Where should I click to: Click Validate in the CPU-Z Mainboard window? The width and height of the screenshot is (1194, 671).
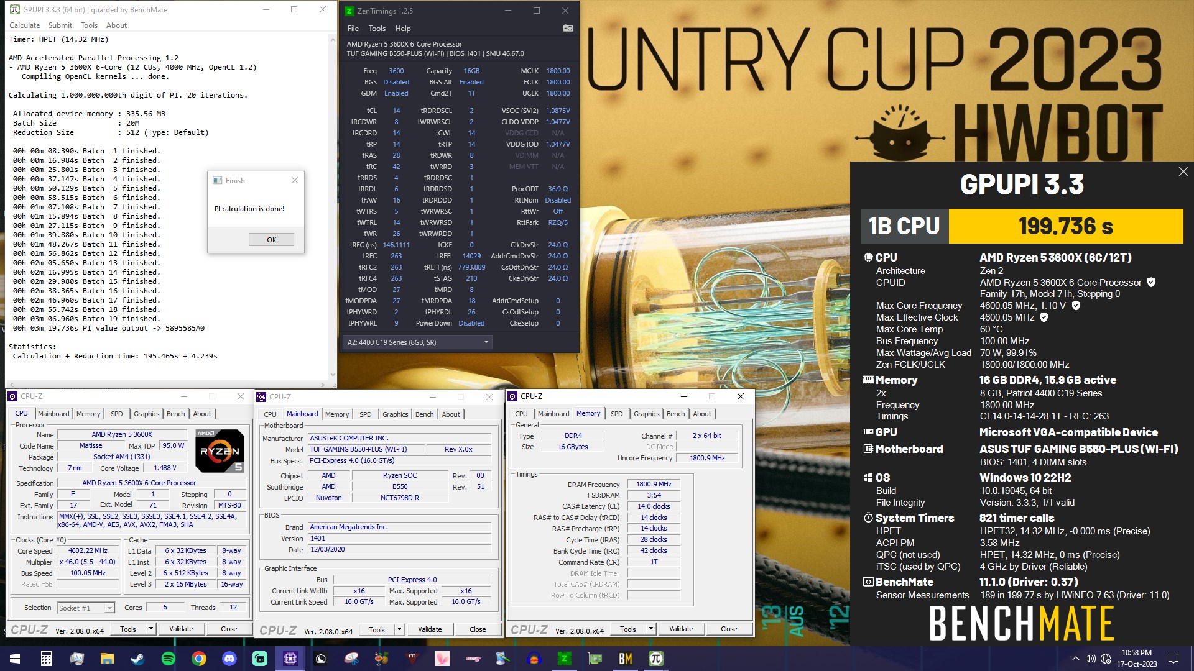(430, 629)
